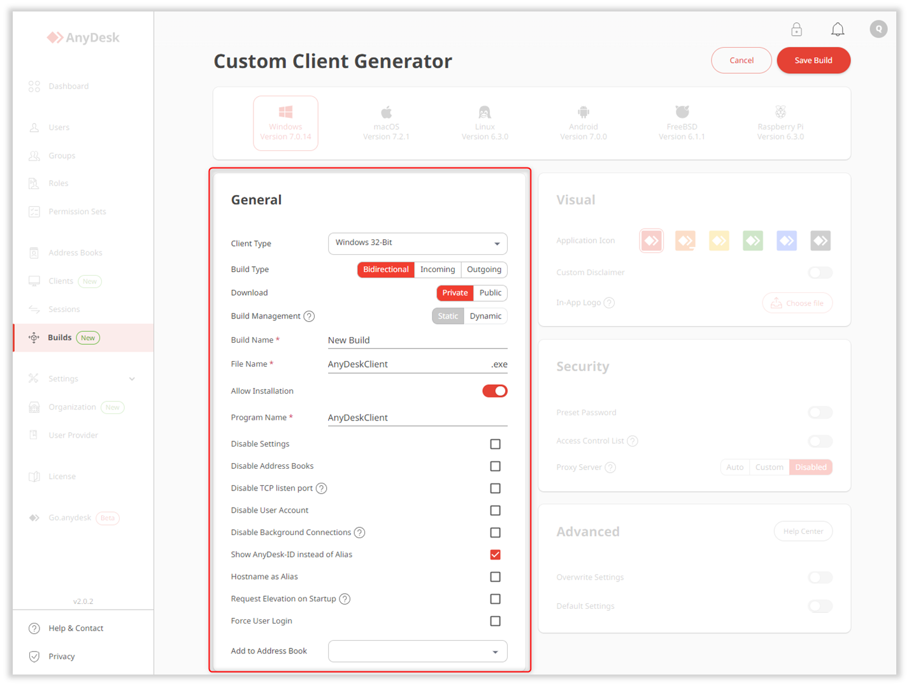Click the Save Build button

813,61
